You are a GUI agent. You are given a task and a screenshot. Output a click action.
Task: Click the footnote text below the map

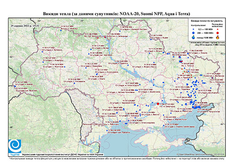click(116, 159)
